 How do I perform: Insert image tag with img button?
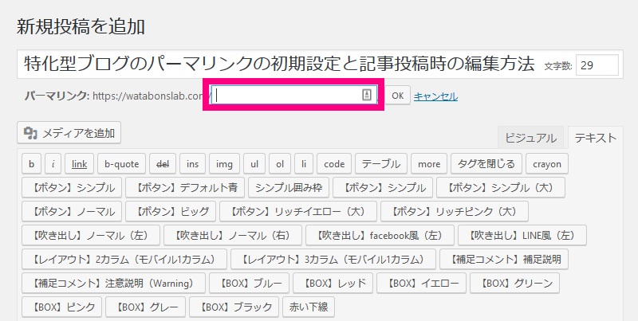[224, 164]
